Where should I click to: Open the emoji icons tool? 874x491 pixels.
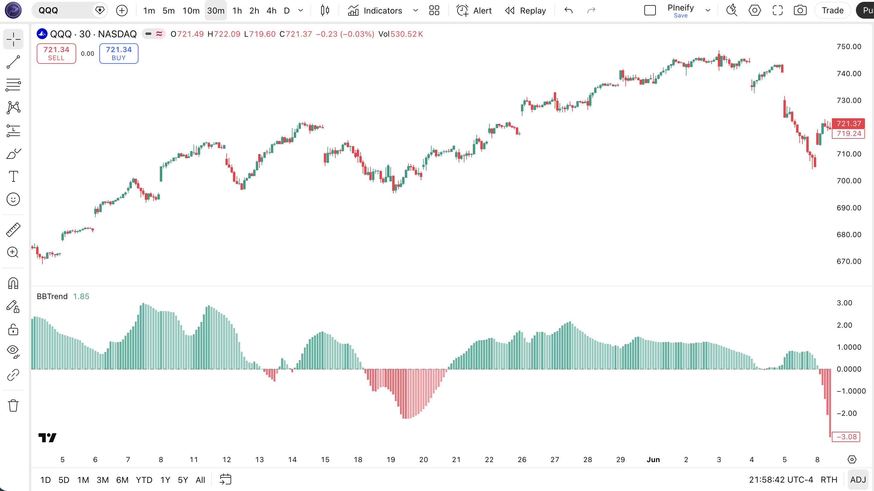(13, 199)
